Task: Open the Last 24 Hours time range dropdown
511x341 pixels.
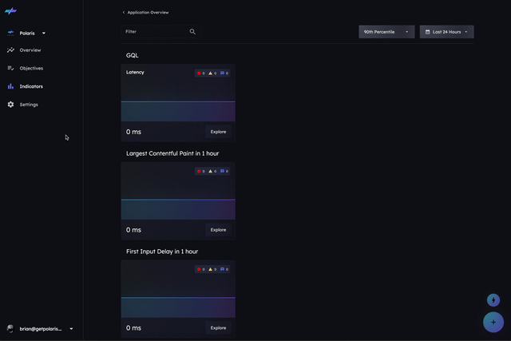Action: (x=446, y=32)
